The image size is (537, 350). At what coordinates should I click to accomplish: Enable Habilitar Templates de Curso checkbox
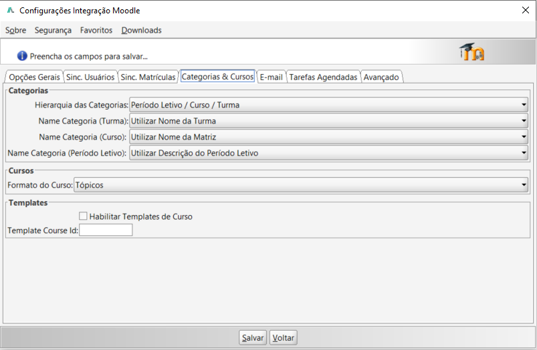click(x=83, y=216)
